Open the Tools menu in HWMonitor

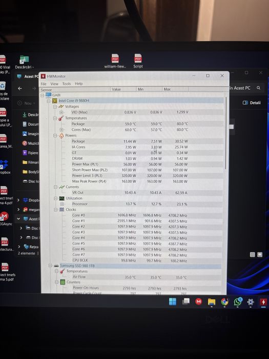[67, 84]
